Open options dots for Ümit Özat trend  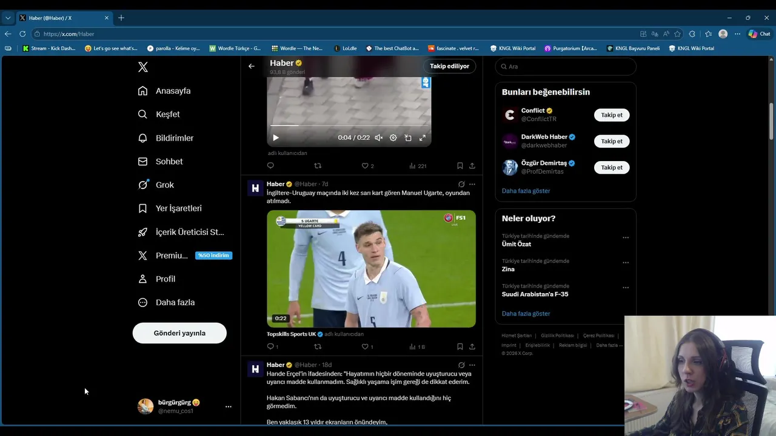626,237
